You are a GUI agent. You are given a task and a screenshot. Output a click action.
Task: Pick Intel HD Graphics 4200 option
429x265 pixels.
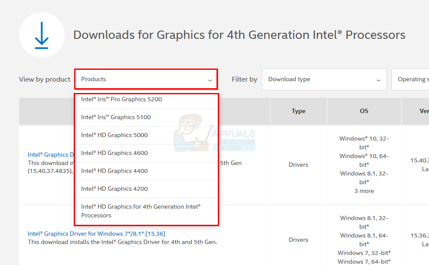coord(146,189)
